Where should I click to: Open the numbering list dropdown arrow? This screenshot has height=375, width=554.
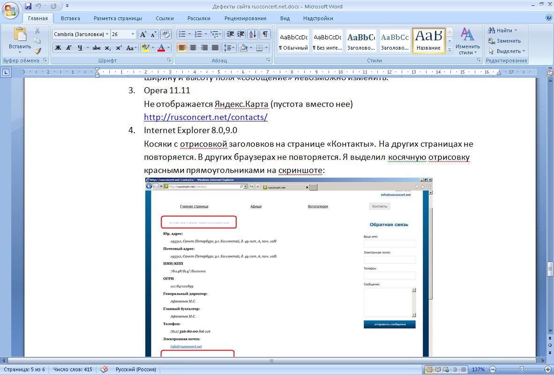[206, 34]
